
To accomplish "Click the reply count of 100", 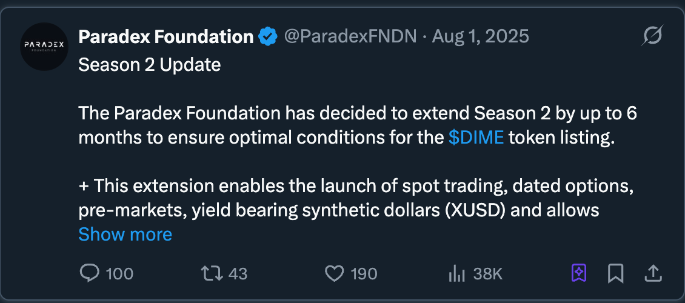I will click(x=119, y=274).
